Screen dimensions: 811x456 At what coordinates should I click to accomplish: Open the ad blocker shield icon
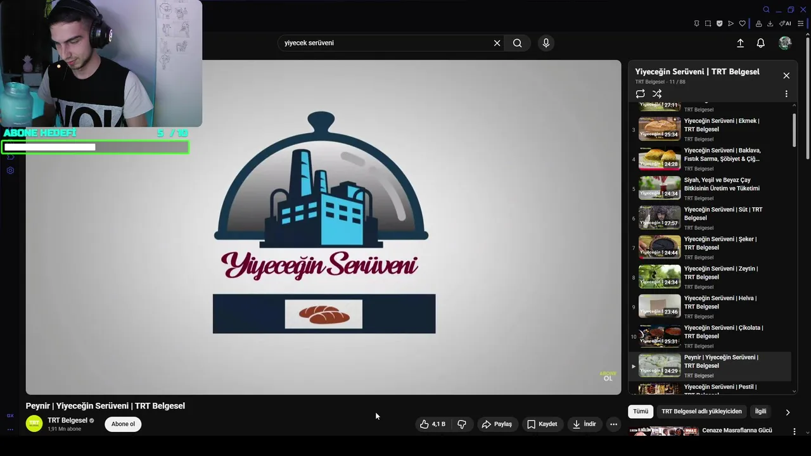719,23
